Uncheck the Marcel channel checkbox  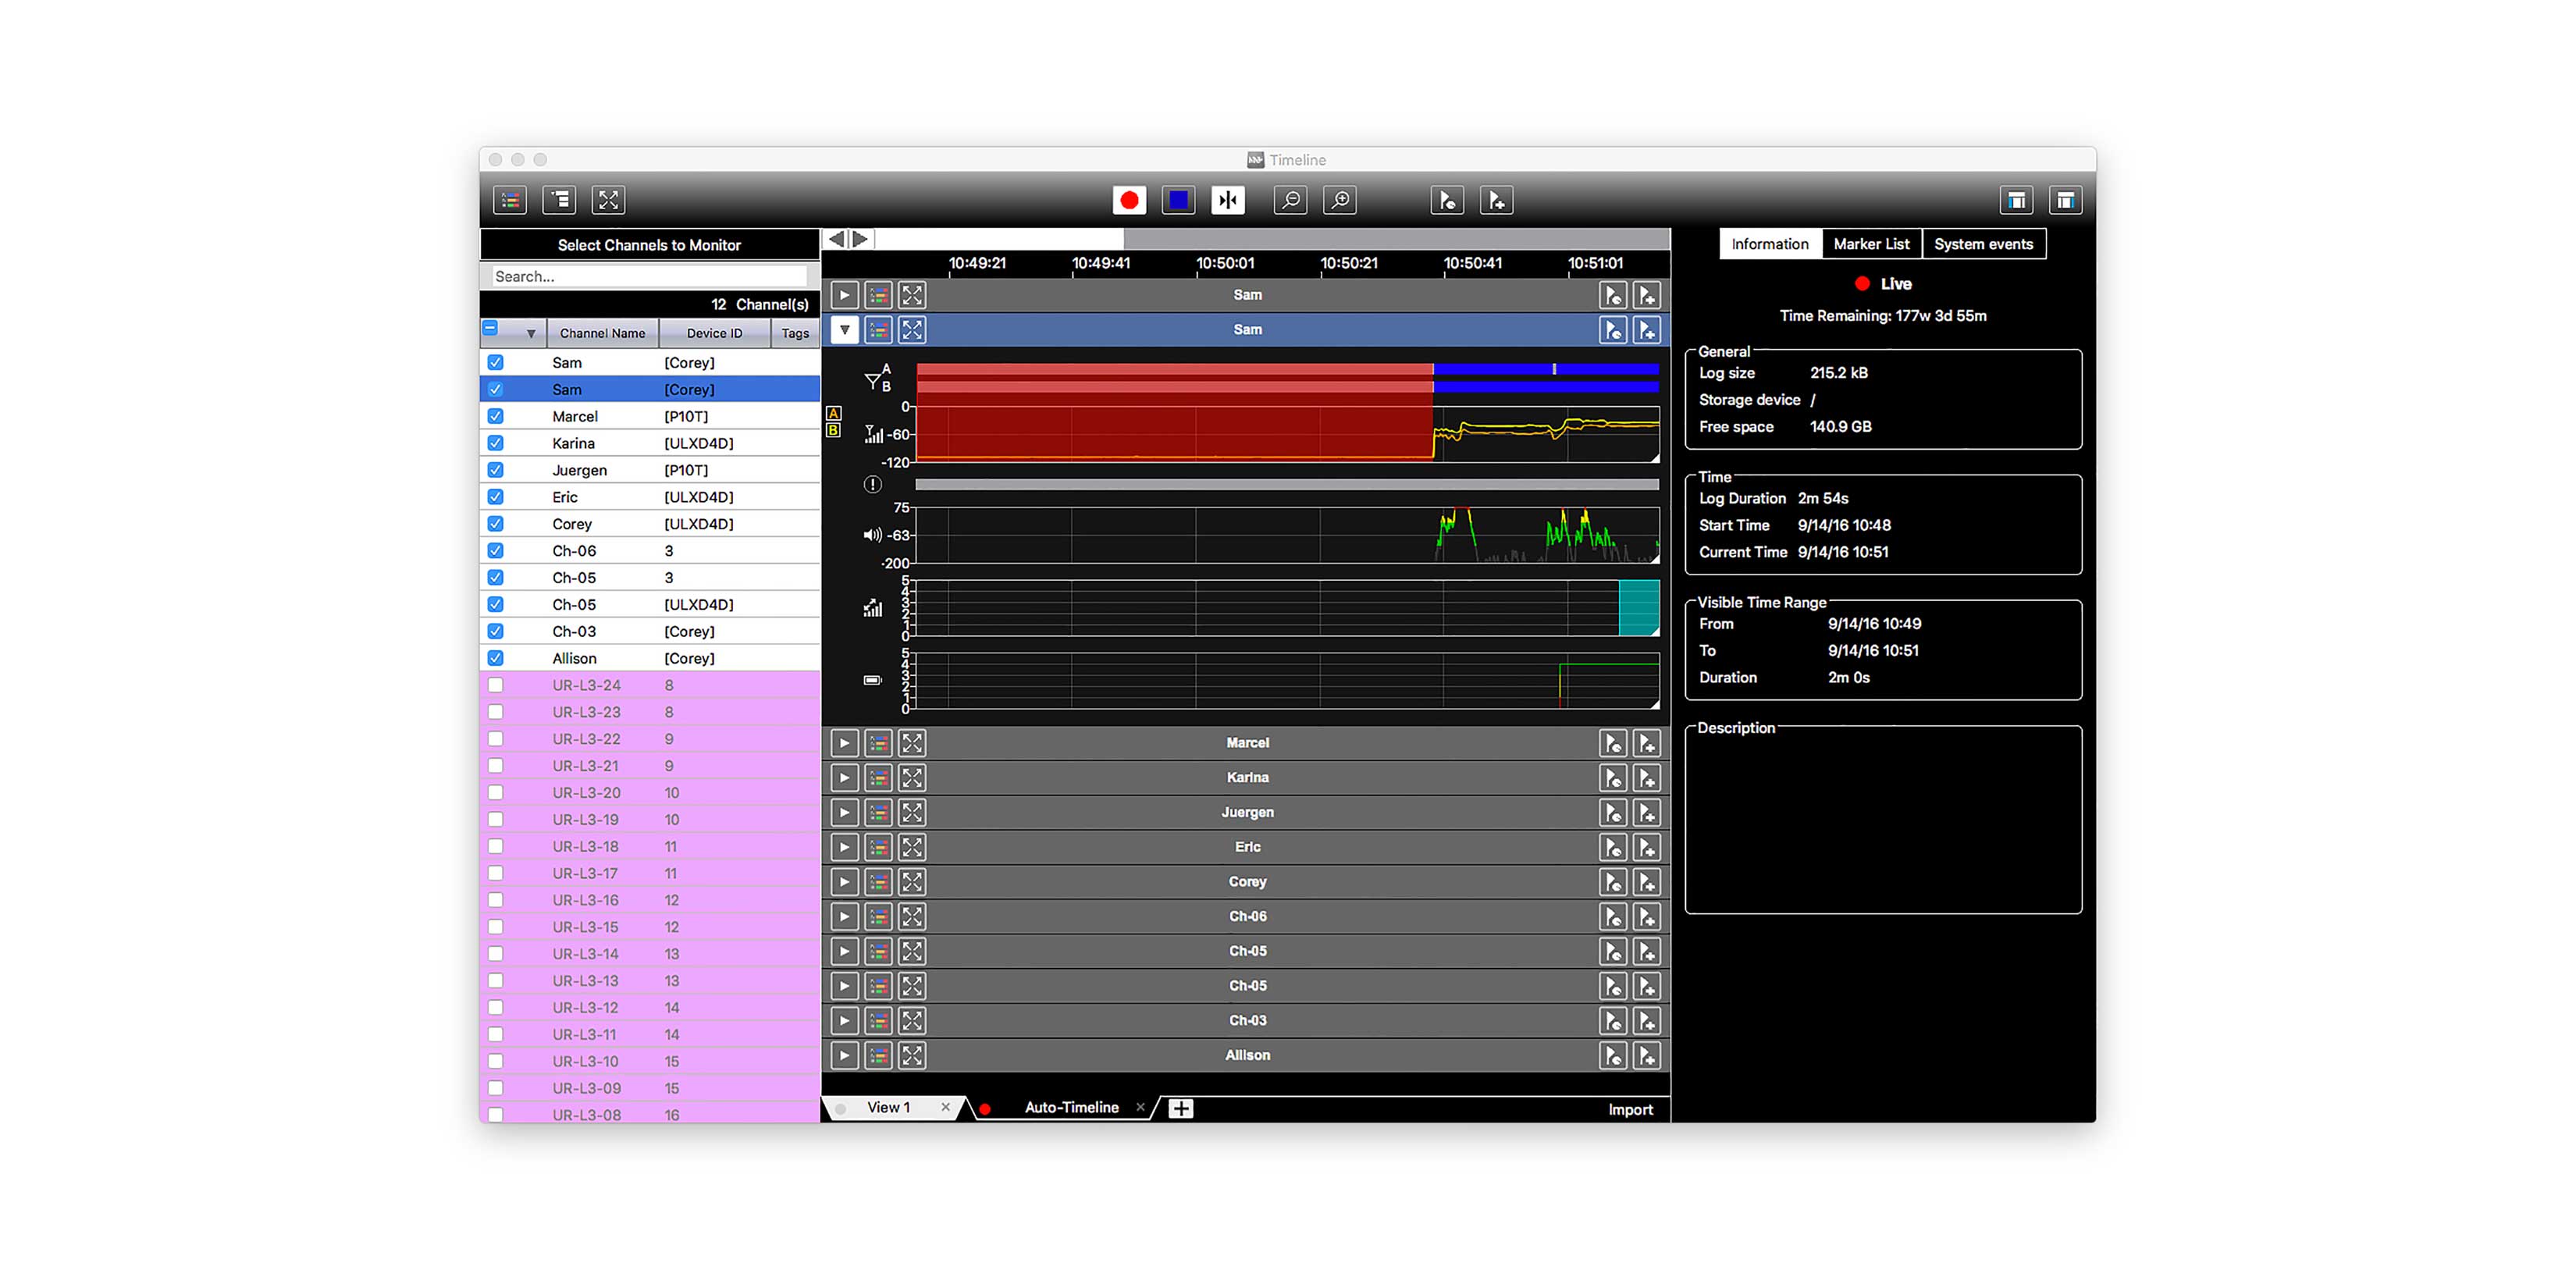click(495, 416)
